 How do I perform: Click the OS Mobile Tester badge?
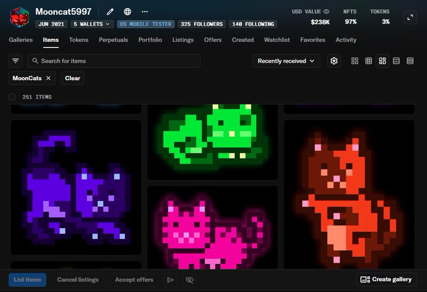pyautogui.click(x=146, y=24)
